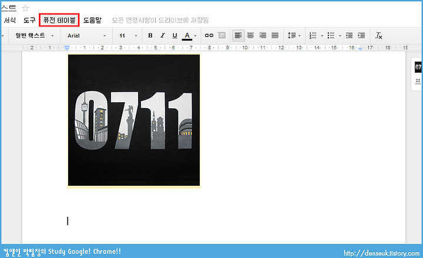Increase indent with the indent icon

click(x=361, y=35)
